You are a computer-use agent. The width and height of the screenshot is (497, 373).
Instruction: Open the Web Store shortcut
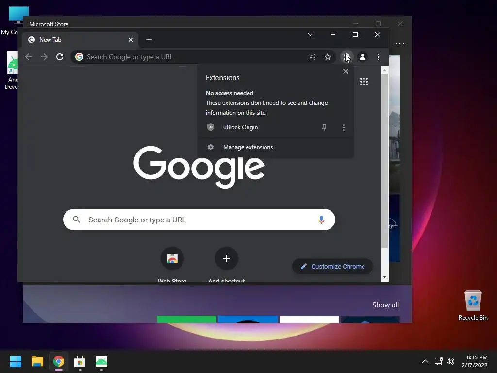pos(172,258)
